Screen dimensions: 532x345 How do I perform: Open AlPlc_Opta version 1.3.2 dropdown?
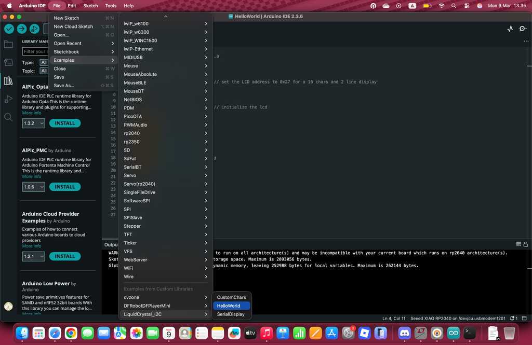coord(34,123)
